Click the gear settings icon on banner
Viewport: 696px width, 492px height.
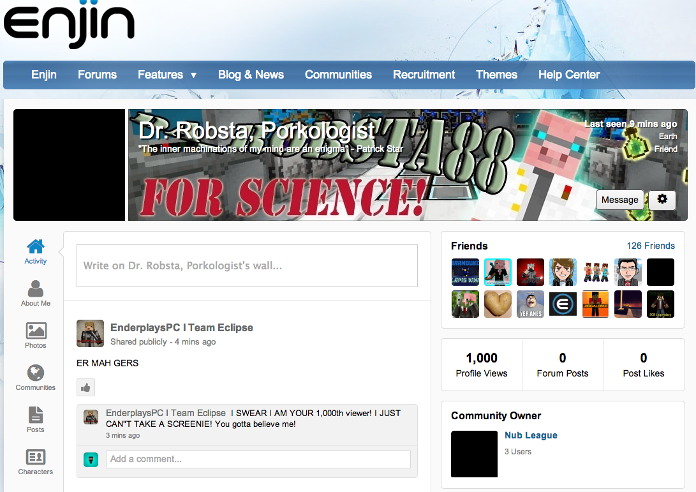[x=662, y=199]
